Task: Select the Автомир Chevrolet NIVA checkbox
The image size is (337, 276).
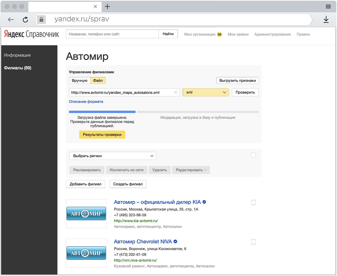Action: pyautogui.click(x=253, y=242)
